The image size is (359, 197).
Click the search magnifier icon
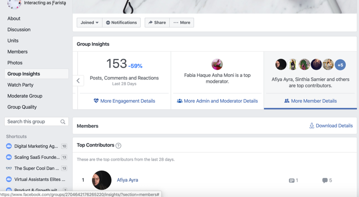coord(63,122)
